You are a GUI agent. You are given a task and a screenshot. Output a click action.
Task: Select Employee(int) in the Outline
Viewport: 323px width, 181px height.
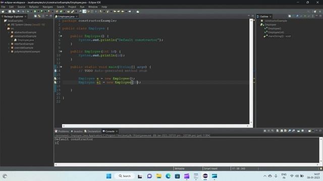[276, 32]
